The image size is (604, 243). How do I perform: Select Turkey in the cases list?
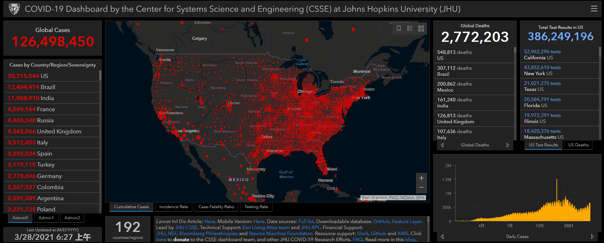(x=51, y=165)
